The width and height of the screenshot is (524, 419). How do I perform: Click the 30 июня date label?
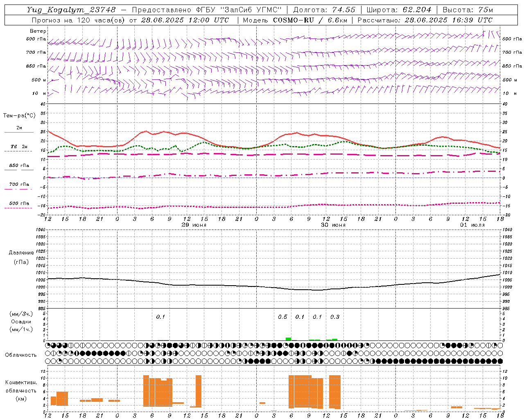tap(333, 225)
